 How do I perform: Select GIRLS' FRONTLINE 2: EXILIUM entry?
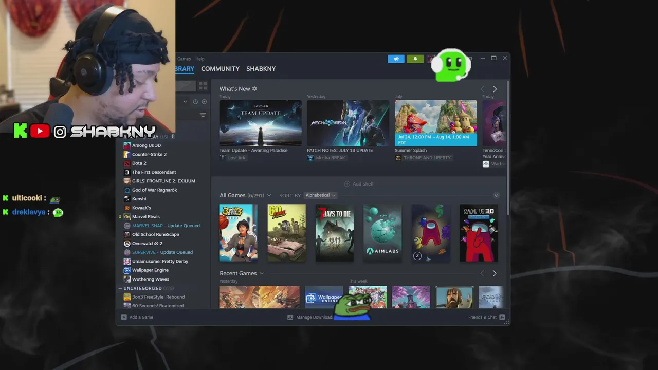point(163,181)
